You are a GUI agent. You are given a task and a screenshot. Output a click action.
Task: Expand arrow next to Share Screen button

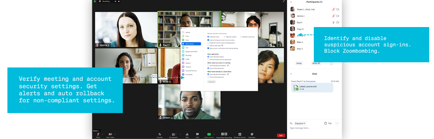[214, 134]
